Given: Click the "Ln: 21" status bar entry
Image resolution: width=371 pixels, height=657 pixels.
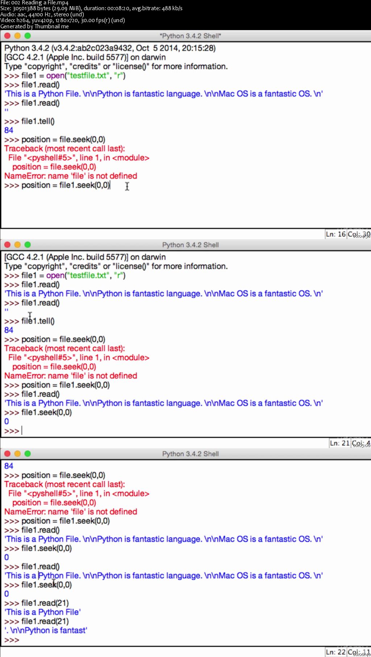Looking at the screenshot, I should (339, 443).
